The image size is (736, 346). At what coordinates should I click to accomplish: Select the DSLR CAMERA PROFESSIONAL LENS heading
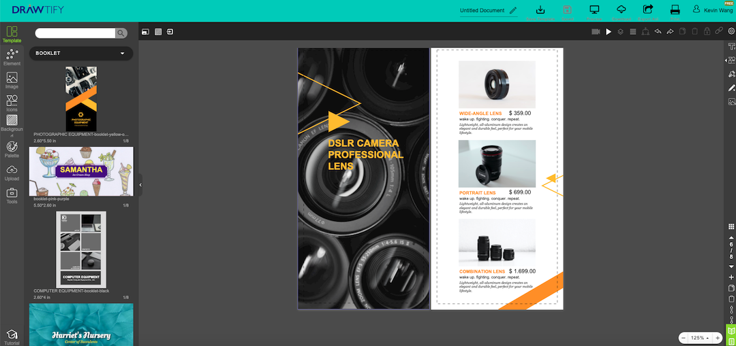tap(366, 154)
